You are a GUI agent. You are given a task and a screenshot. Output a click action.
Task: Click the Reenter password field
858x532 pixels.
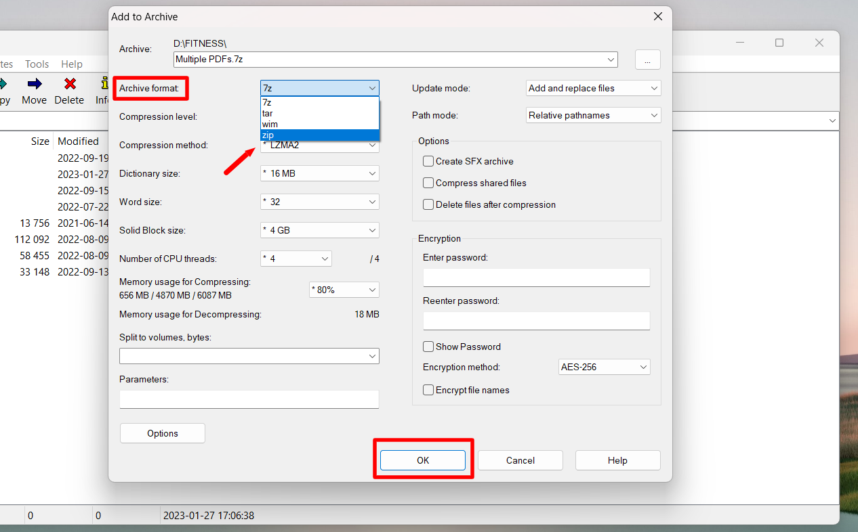tap(537, 321)
